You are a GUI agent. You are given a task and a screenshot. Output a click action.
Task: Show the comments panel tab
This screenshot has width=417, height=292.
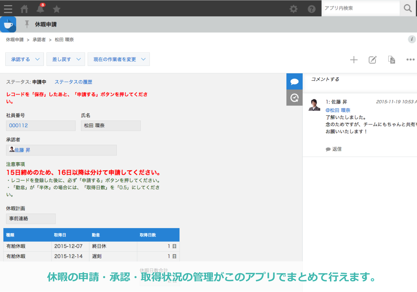[294, 82]
